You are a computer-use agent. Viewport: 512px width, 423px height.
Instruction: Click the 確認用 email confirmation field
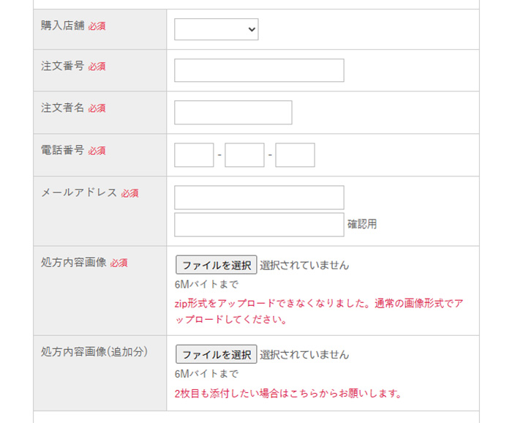click(x=259, y=225)
